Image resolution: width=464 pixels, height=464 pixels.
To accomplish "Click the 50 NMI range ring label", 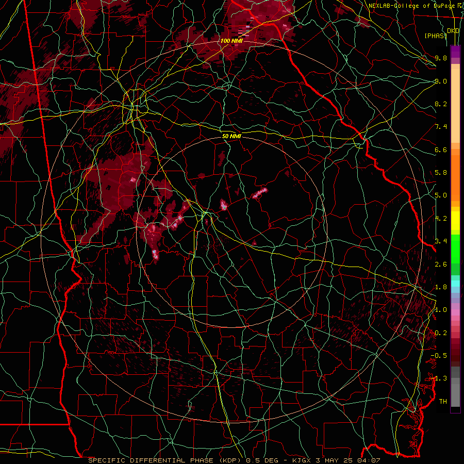I will (231, 136).
